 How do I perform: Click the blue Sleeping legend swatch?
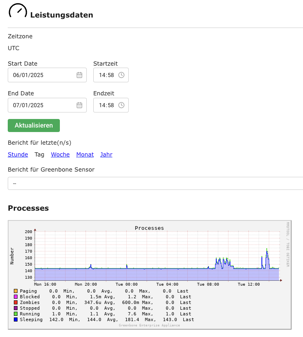coord(16,319)
